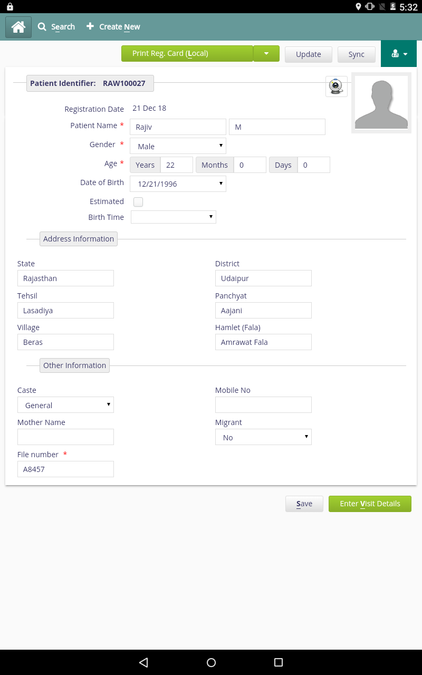The width and height of the screenshot is (422, 675).
Task: Click the Search magnifier icon
Action: [x=42, y=26]
